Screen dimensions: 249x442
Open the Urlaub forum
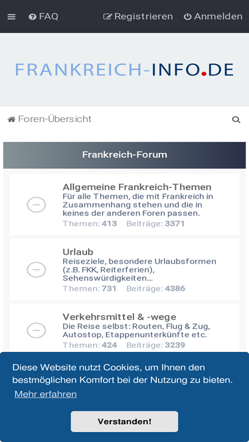(78, 252)
